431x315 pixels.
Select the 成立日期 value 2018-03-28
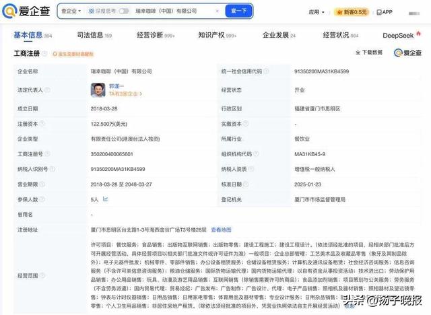(x=104, y=109)
